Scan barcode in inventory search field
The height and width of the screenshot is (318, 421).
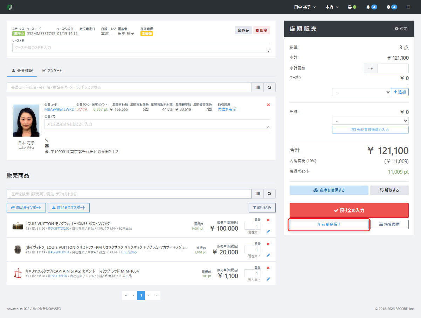tap(257, 194)
